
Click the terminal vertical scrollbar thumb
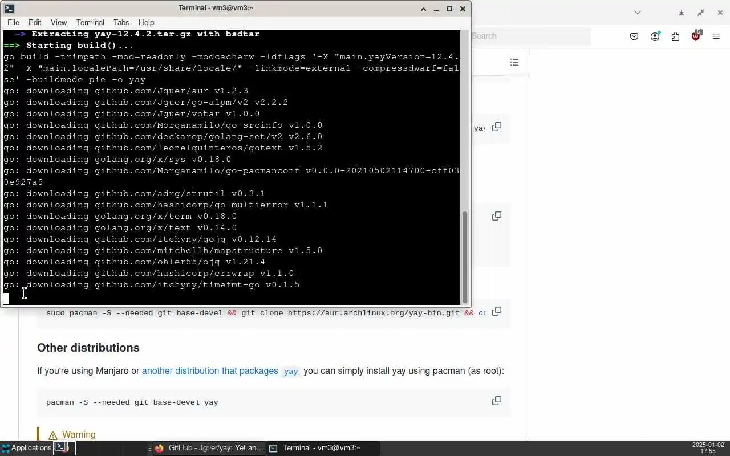(x=465, y=256)
